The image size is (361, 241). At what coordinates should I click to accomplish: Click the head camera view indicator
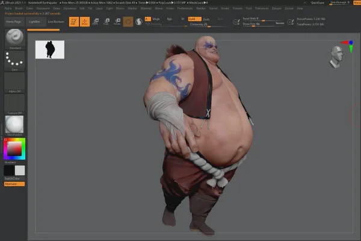point(336,57)
